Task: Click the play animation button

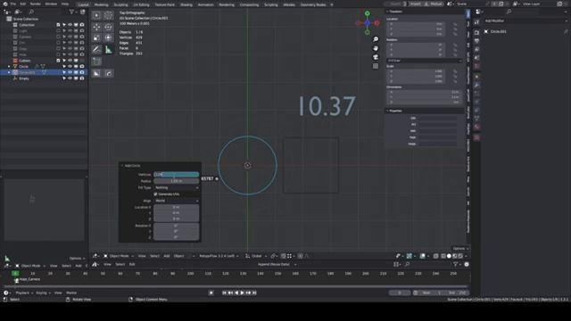Action: [242, 292]
